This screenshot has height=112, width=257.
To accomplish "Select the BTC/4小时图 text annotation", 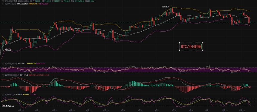I will pyautogui.click(x=191, y=46).
